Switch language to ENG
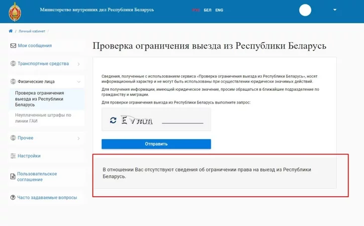Image resolution: width=364 pixels, height=226 pixels. pos(219,10)
